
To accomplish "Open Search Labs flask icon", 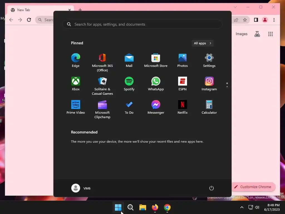I will [x=257, y=34].
